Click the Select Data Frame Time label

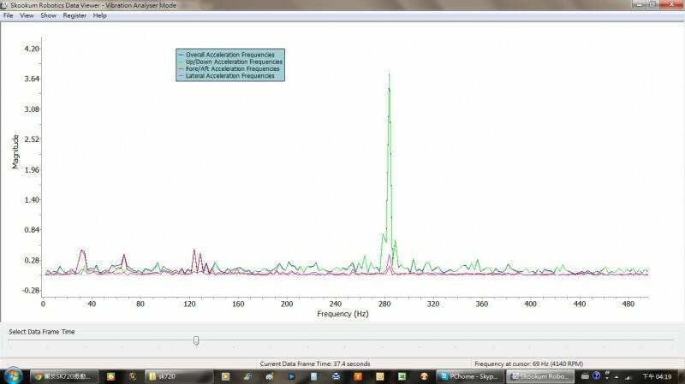coord(41,332)
